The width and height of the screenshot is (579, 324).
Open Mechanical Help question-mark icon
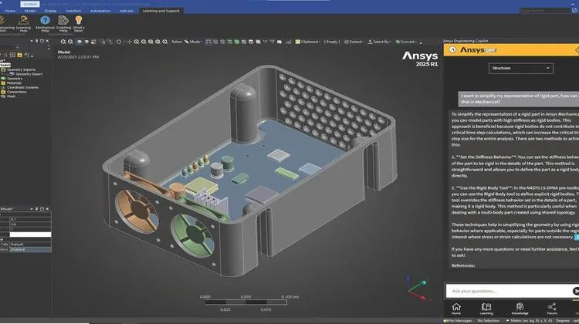[x=45, y=20]
